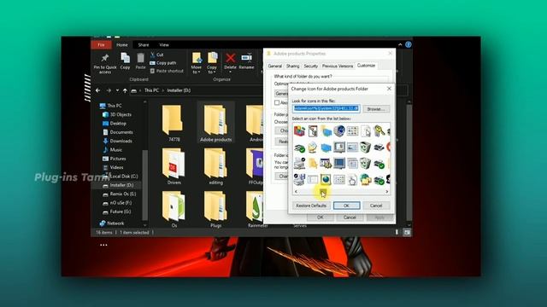
Task: Click Cancel in Change Icon dialog
Action: point(376,206)
